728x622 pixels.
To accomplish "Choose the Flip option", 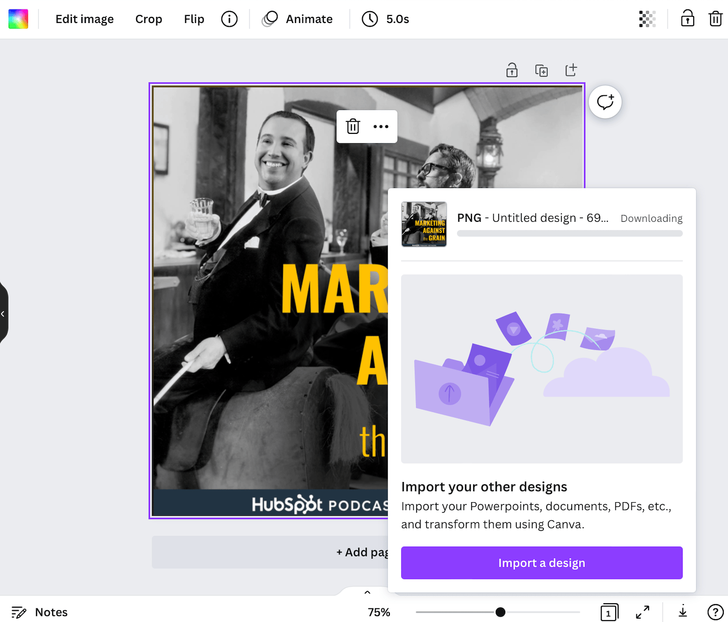I will (x=194, y=19).
